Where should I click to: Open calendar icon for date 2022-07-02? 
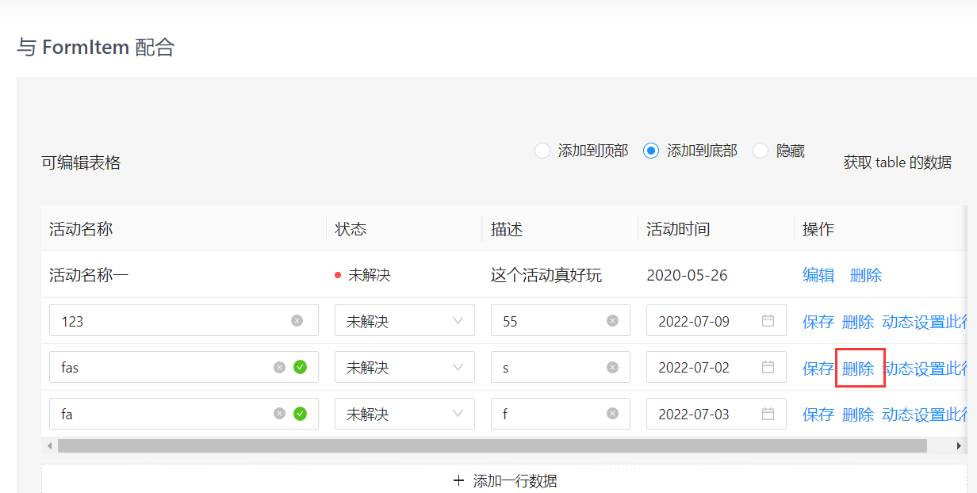[768, 367]
